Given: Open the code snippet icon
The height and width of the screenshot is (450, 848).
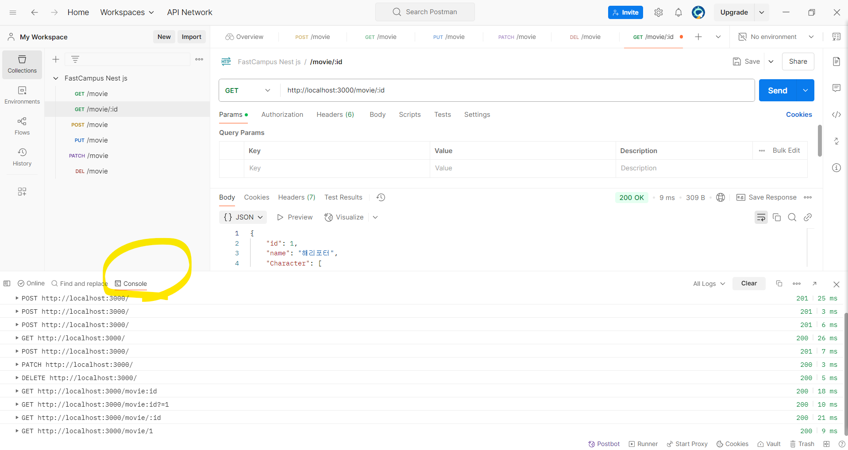Looking at the screenshot, I should (836, 115).
